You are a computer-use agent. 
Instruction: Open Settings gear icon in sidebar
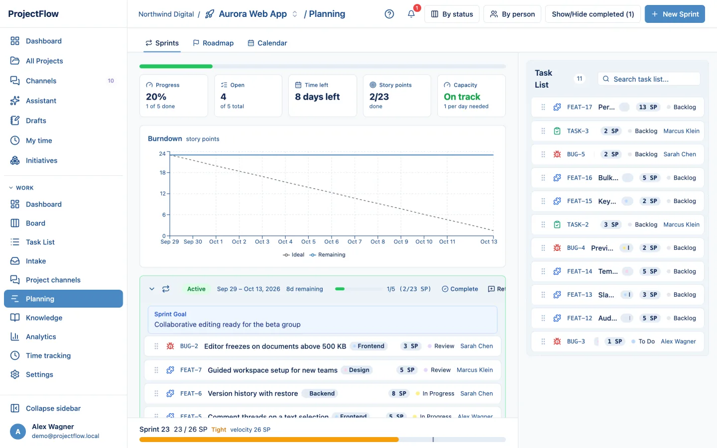coord(15,374)
